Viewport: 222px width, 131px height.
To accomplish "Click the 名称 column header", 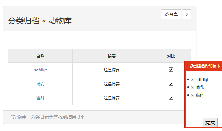I will (x=41, y=56).
